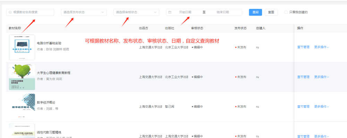This screenshot has height=138, width=347.
Task: Click 编辑中 status in 大学生心理健康教育教程 row
Action: (197, 77)
